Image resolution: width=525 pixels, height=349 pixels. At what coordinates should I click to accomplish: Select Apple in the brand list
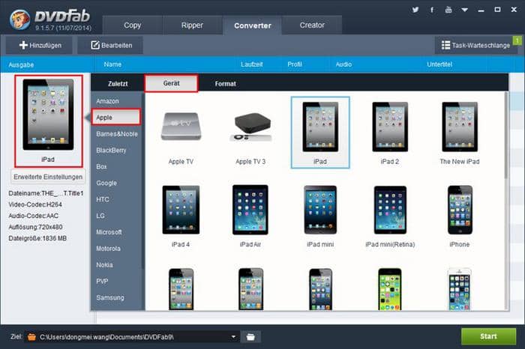117,117
